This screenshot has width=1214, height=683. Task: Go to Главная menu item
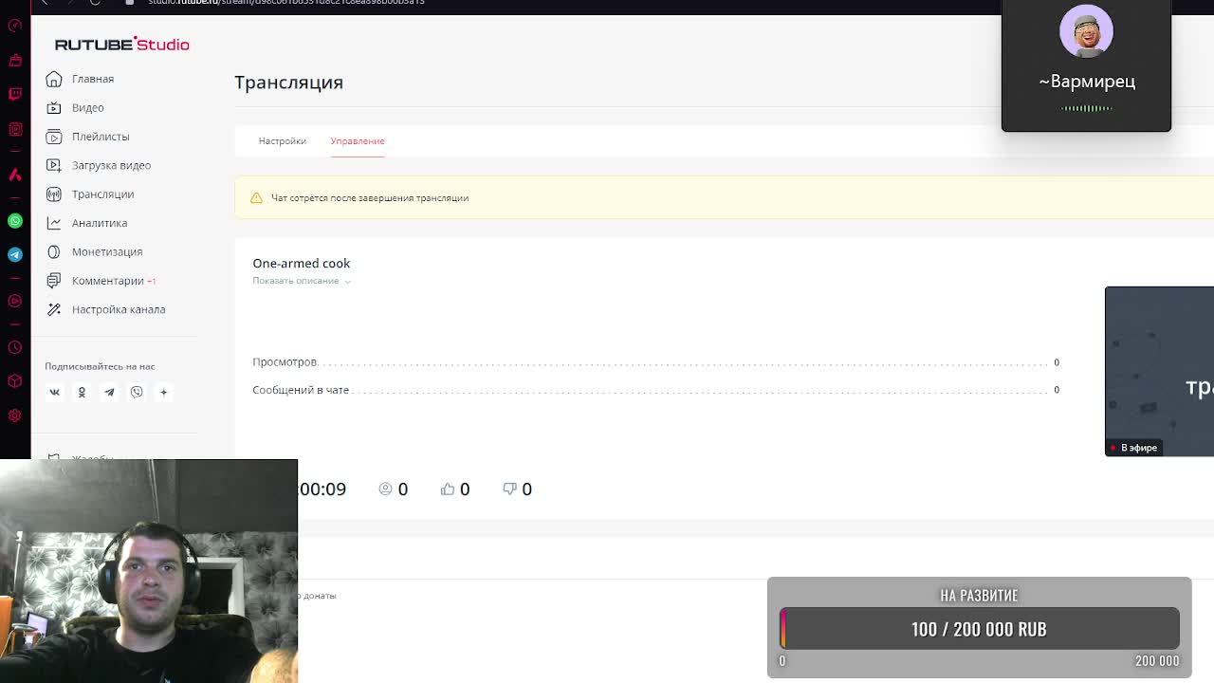tap(93, 79)
